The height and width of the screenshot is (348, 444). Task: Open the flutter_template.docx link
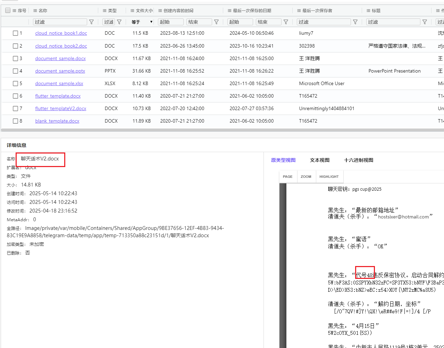tap(58, 96)
